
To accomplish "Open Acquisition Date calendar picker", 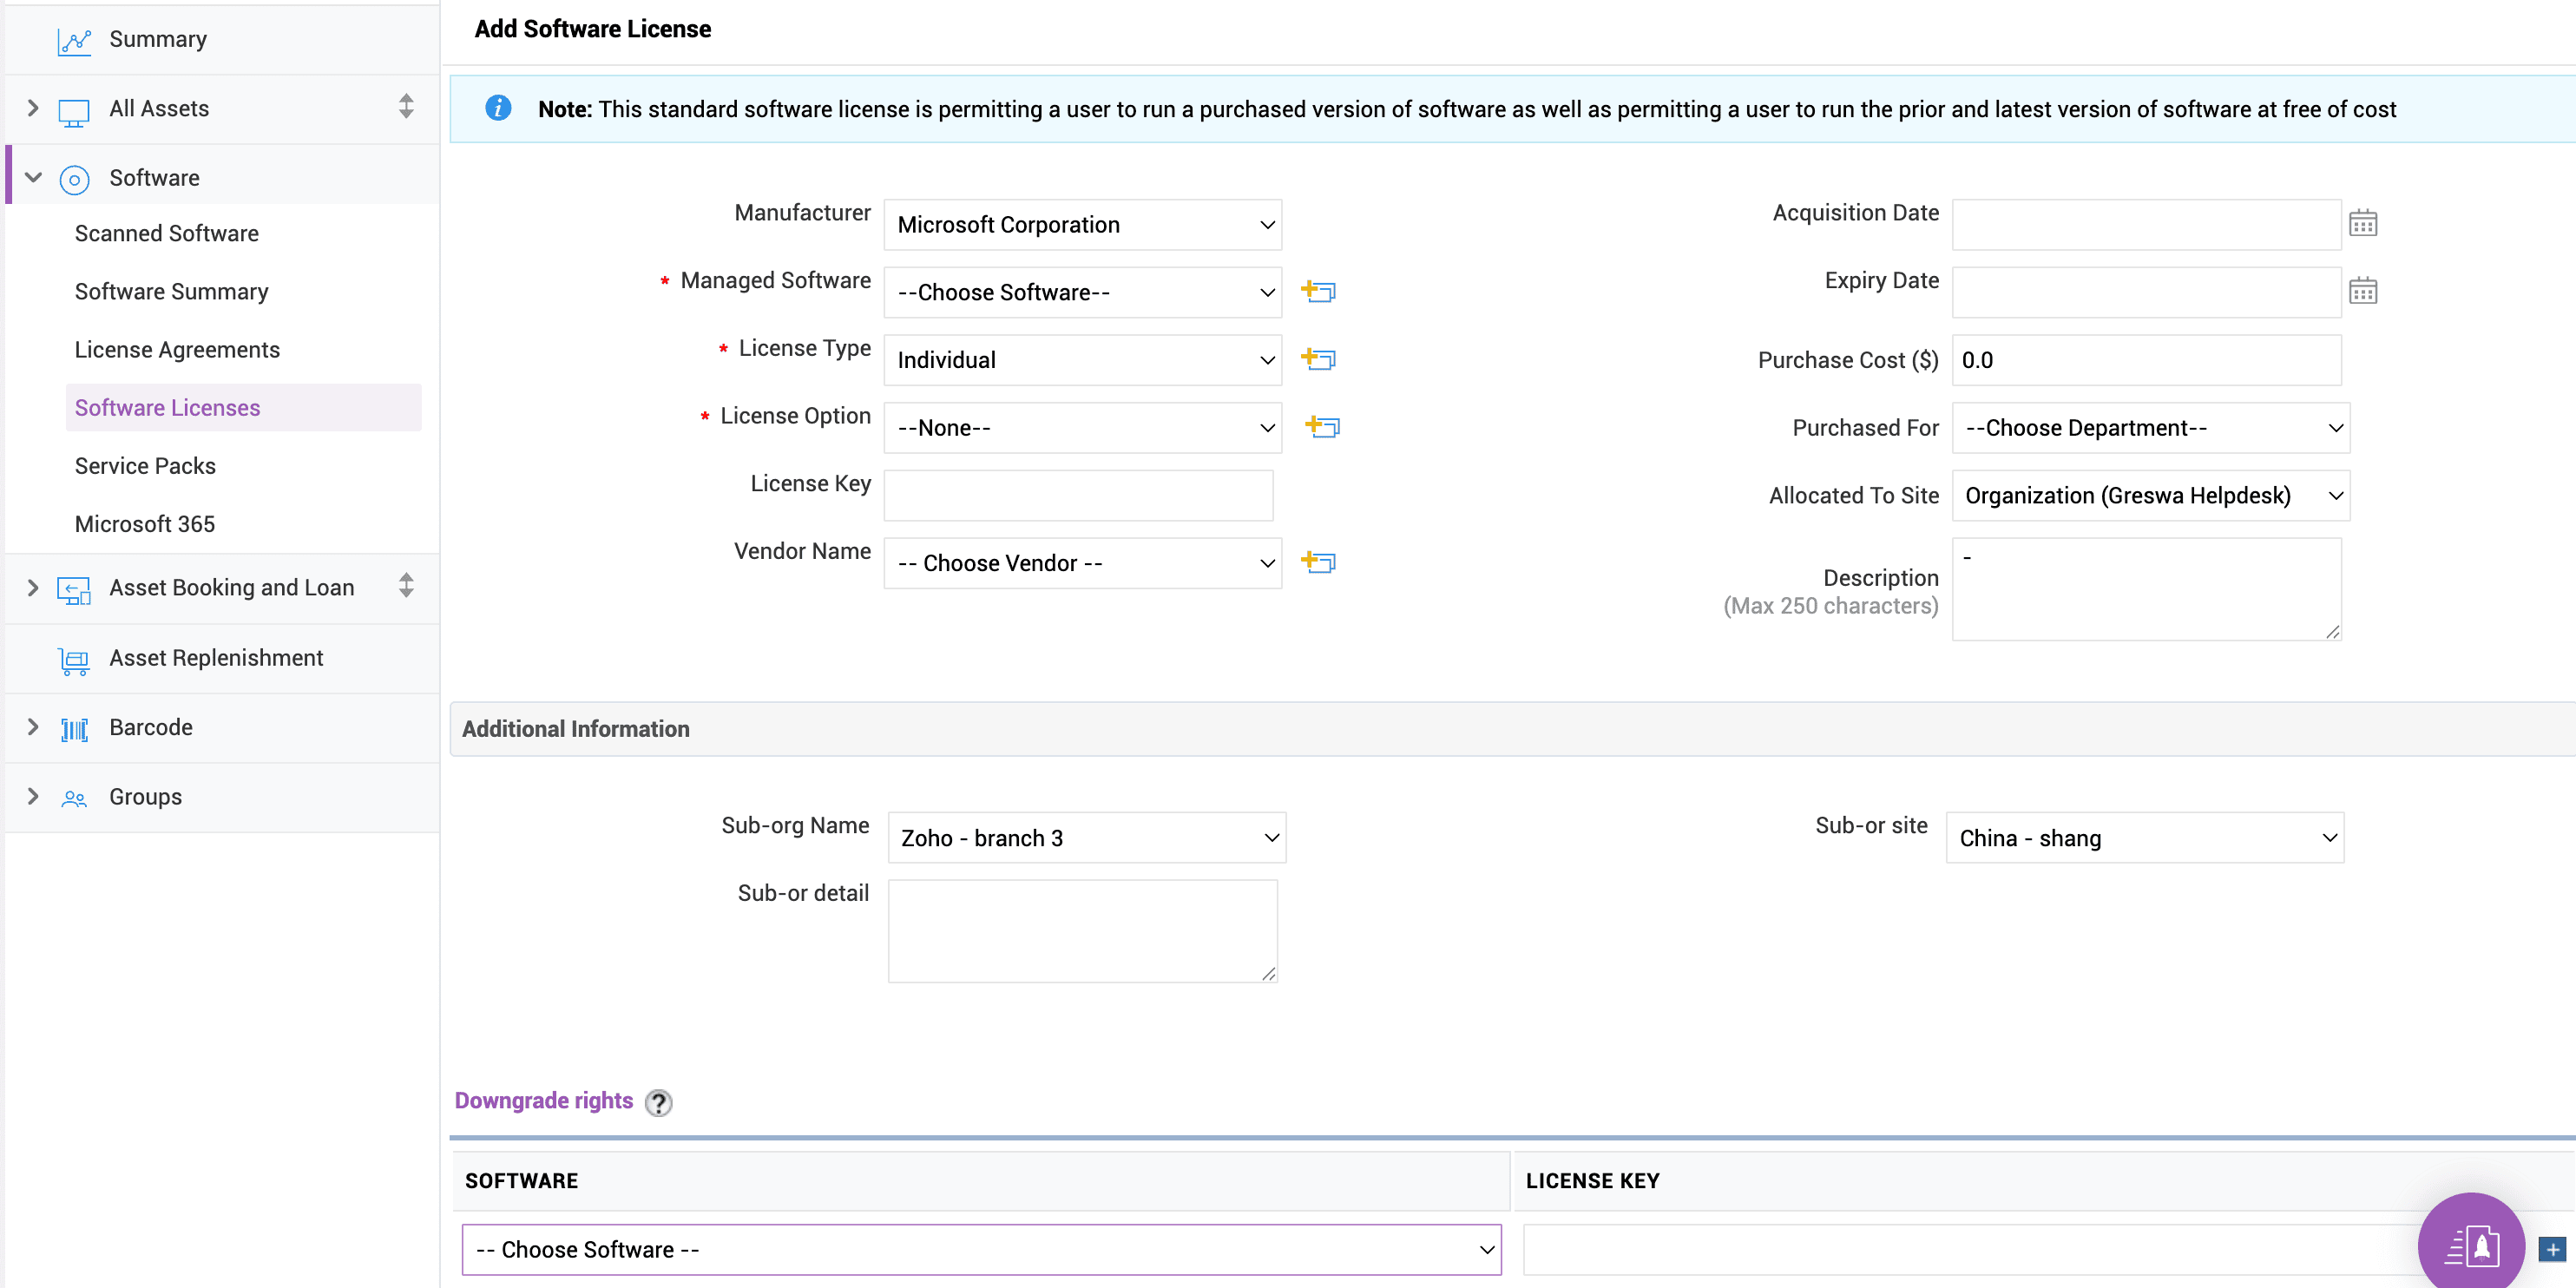I will tap(2363, 223).
